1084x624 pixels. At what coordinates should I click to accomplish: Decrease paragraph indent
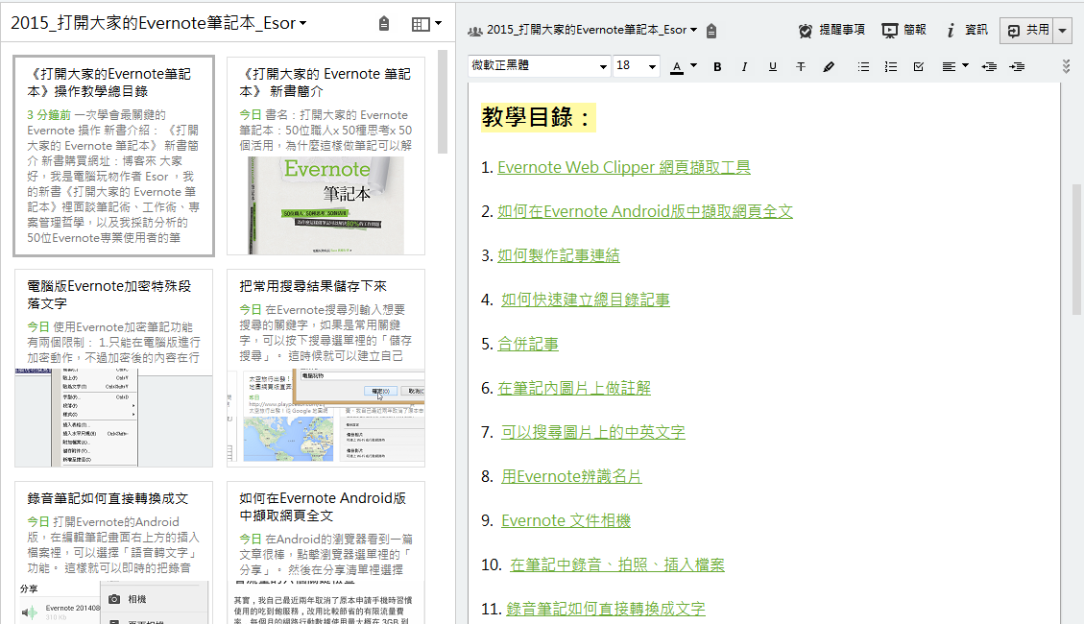[x=989, y=66]
